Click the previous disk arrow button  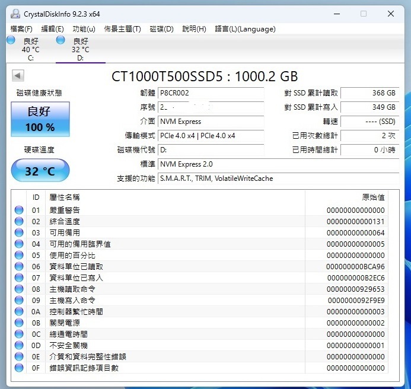click(18, 76)
